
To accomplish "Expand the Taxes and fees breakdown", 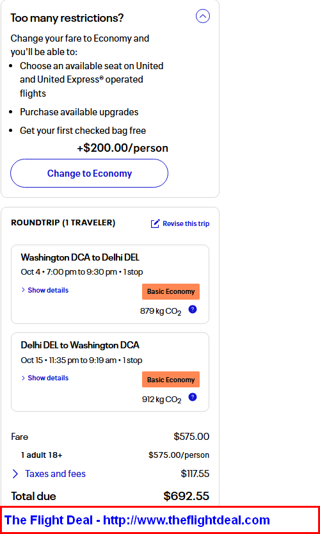I will tap(55, 474).
